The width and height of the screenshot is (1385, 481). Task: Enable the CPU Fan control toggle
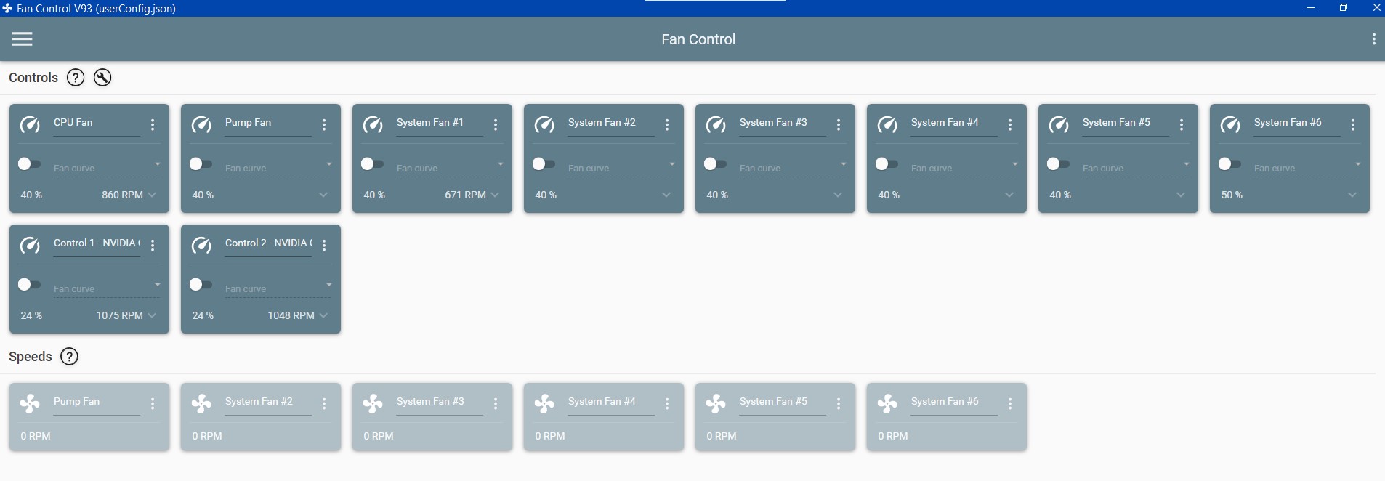29,163
